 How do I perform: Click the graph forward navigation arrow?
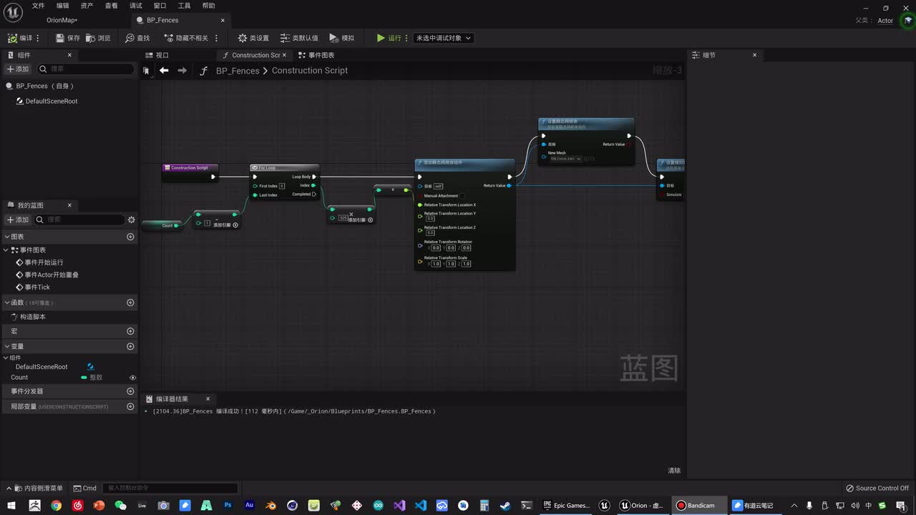182,70
